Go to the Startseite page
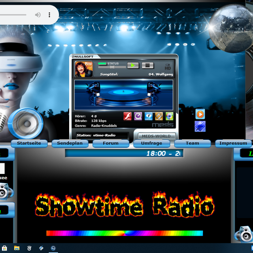 point(29,143)
